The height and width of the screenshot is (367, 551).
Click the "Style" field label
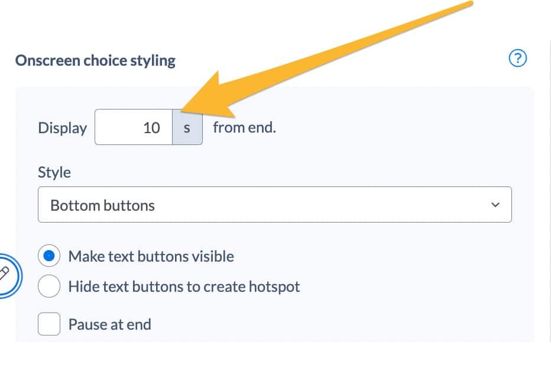click(x=54, y=172)
